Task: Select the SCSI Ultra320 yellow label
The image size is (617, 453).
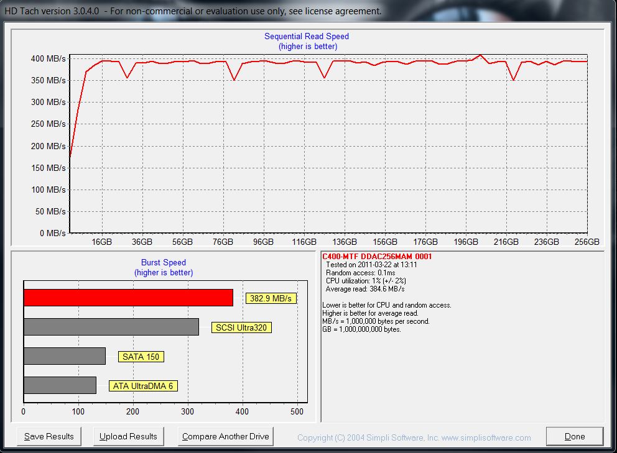Action: [241, 327]
